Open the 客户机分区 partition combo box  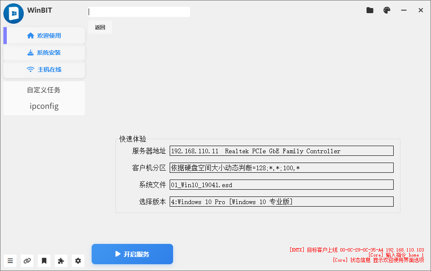point(282,168)
